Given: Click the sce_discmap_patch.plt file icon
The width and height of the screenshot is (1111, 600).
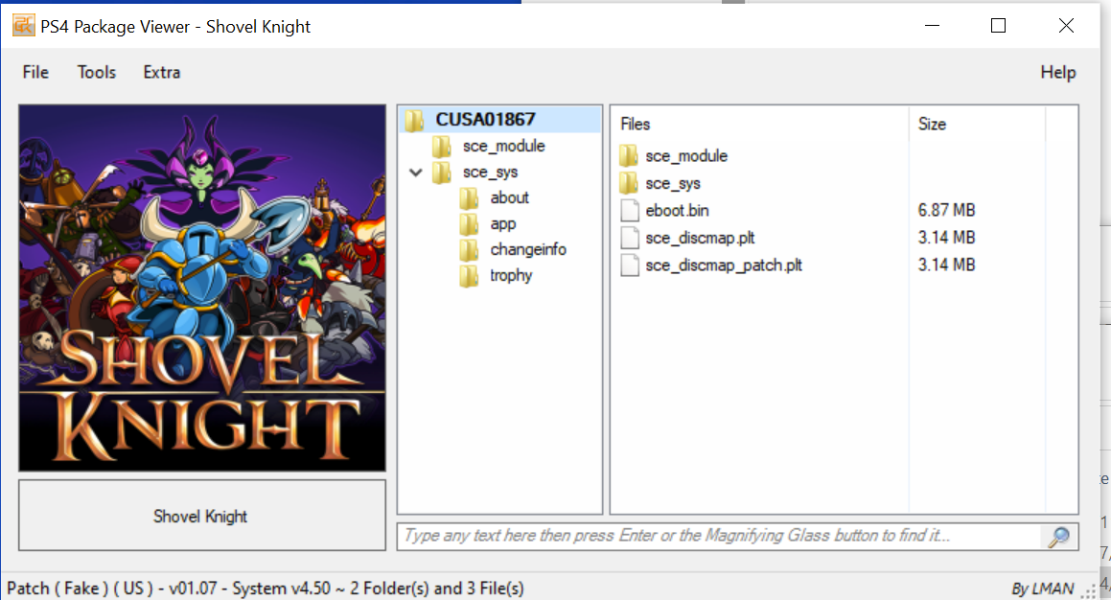Looking at the screenshot, I should (629, 265).
